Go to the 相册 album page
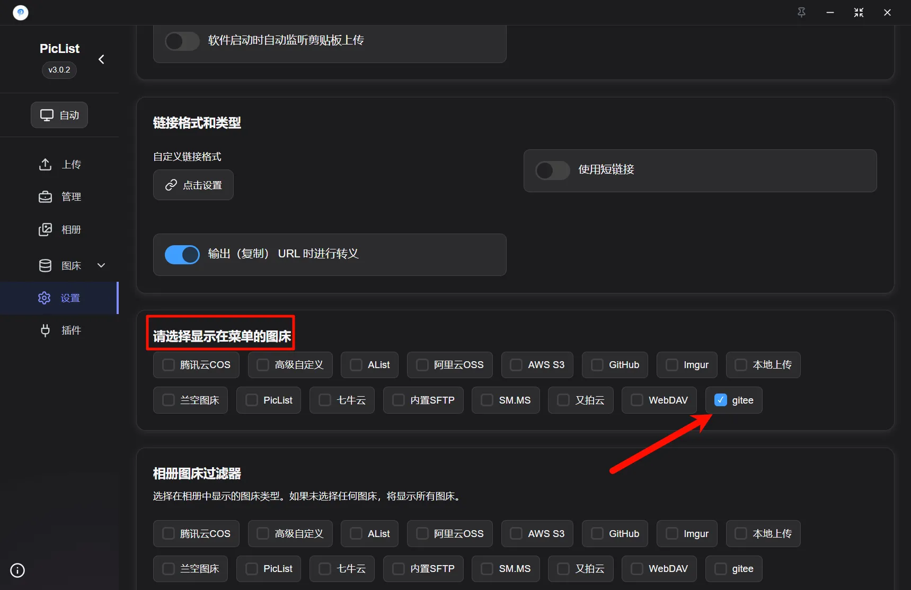911x590 pixels. [59, 229]
